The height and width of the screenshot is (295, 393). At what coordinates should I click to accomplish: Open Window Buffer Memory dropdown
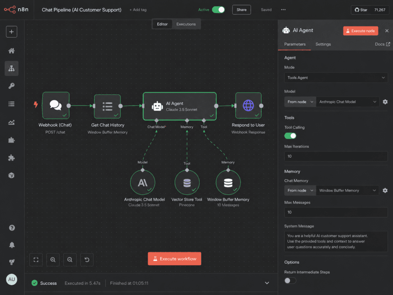[x=348, y=191]
